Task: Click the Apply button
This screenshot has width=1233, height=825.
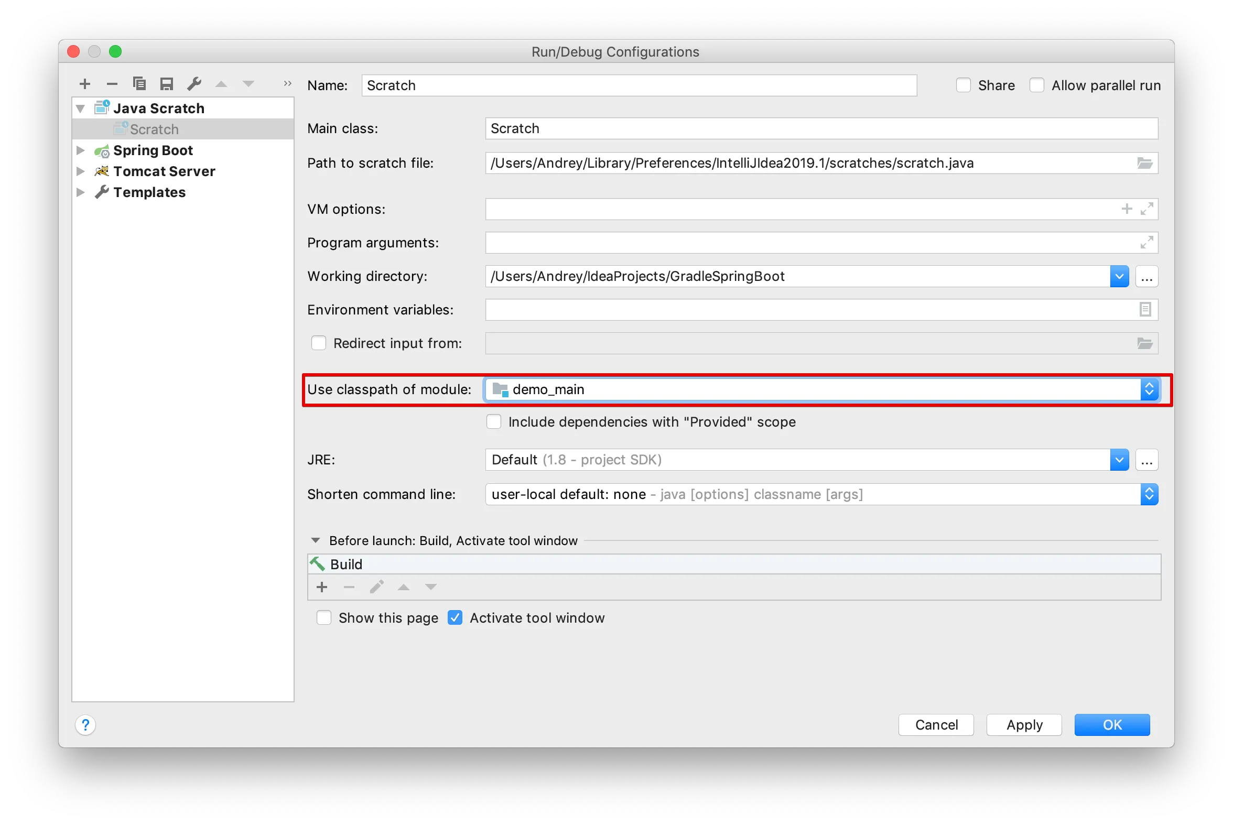Action: [1024, 725]
